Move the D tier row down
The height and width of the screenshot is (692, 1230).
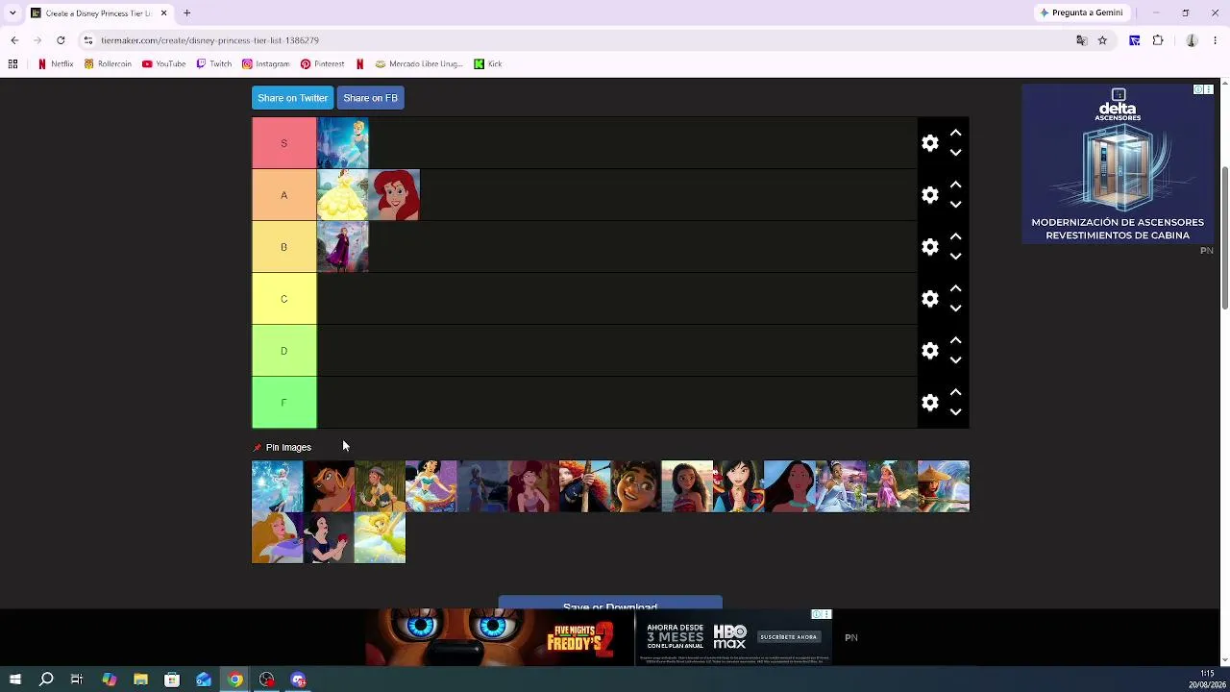coord(955,360)
